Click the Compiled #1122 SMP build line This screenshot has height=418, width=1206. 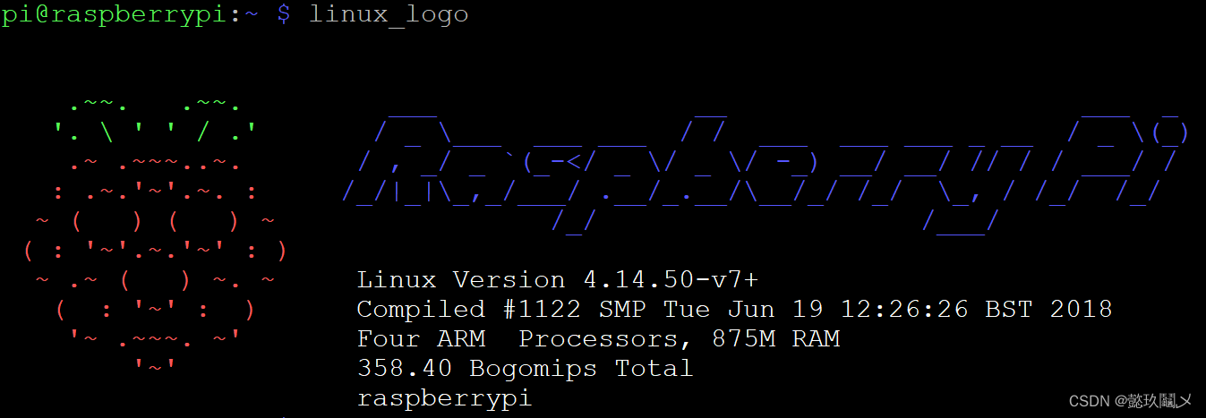tap(734, 310)
